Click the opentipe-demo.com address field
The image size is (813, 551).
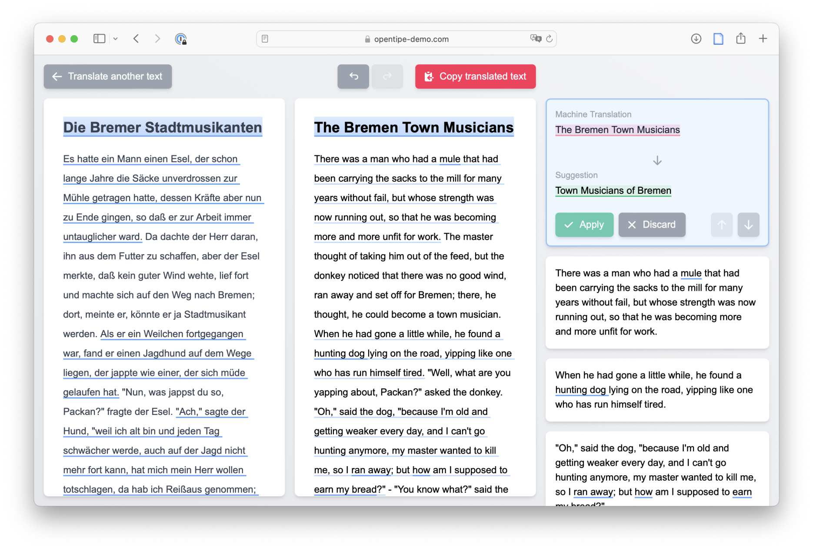[x=406, y=39]
